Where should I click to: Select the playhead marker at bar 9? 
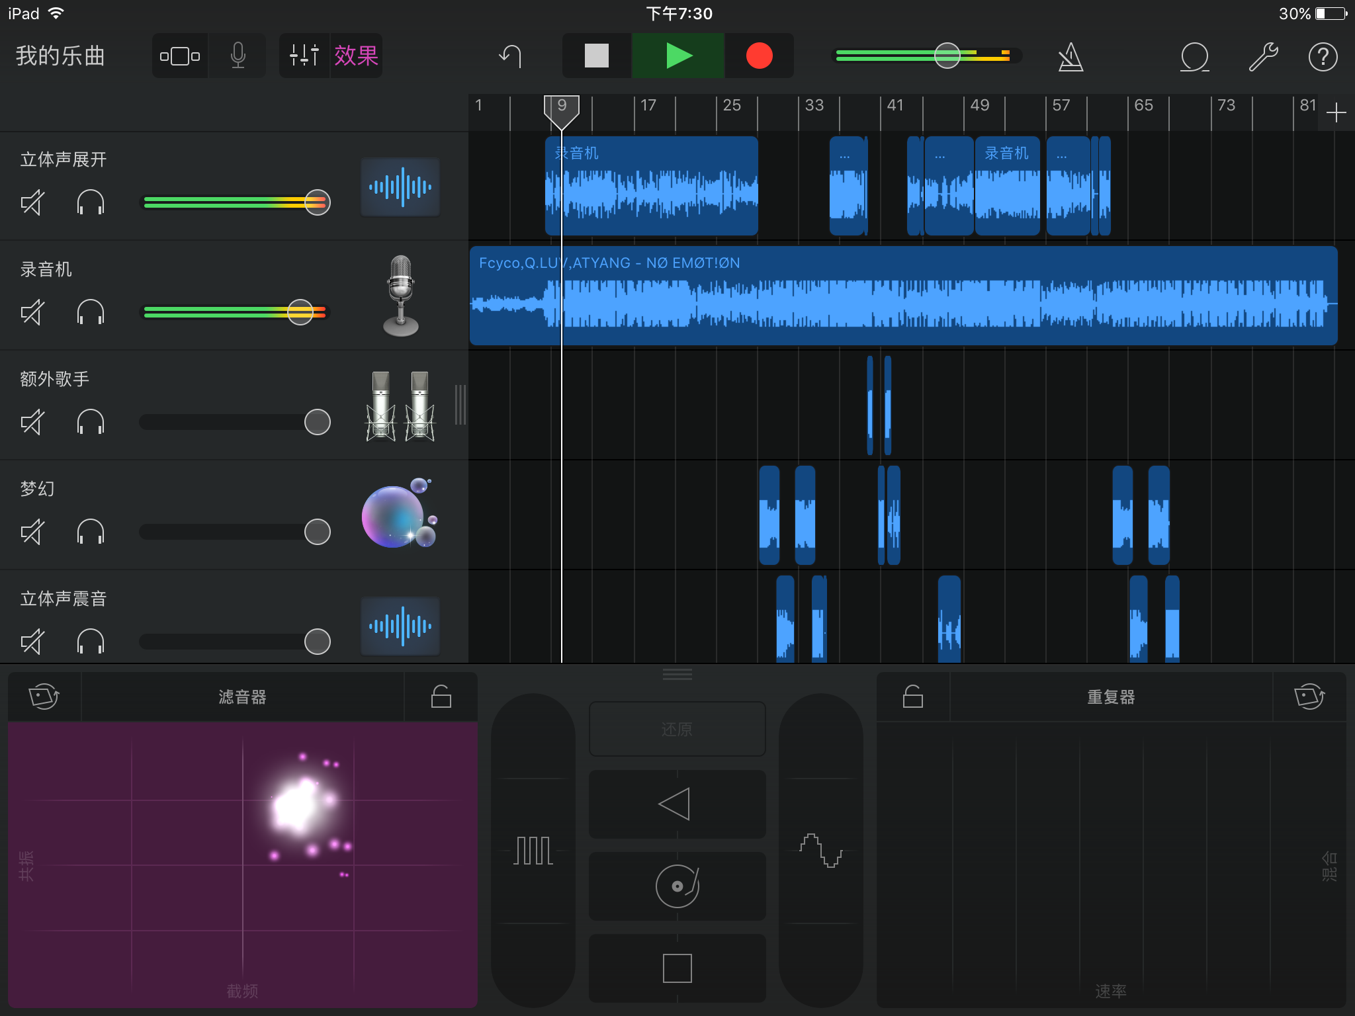click(x=561, y=111)
